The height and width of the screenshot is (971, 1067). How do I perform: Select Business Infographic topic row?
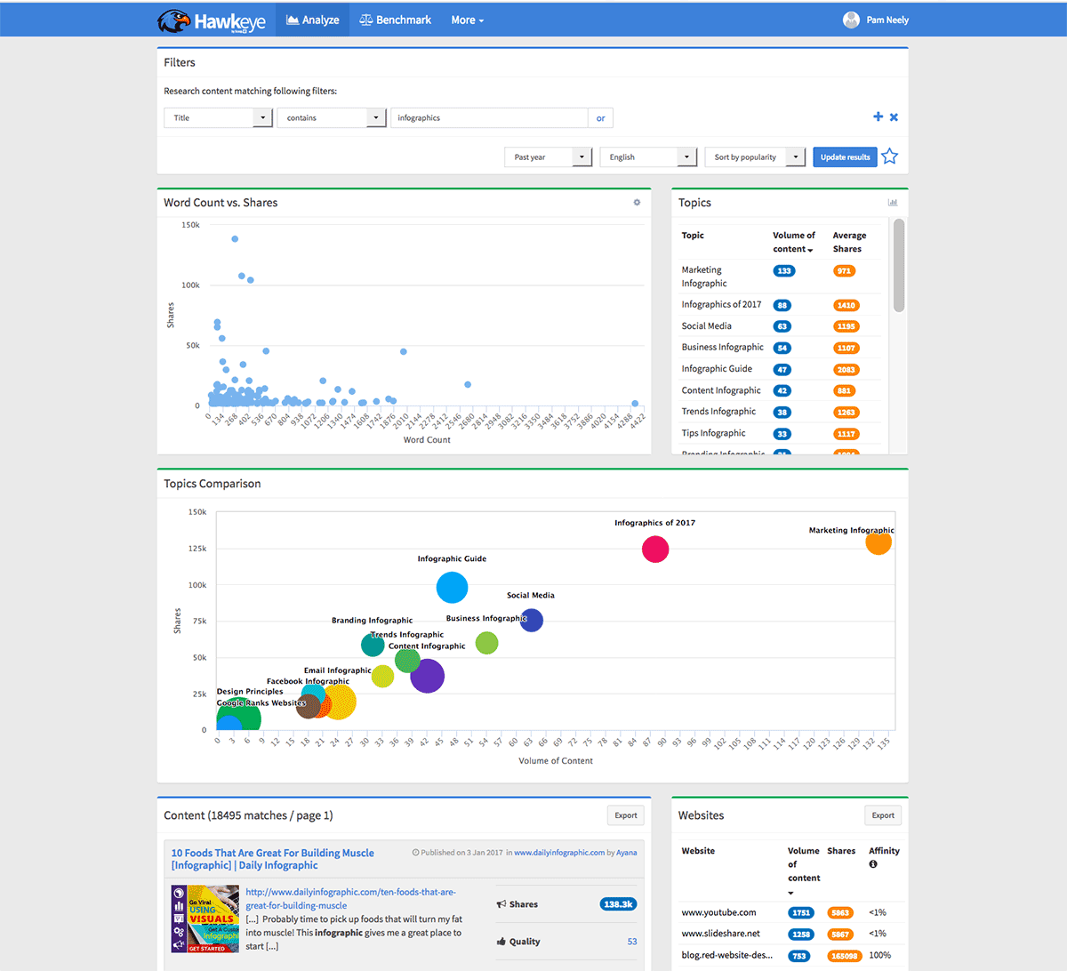pos(782,348)
